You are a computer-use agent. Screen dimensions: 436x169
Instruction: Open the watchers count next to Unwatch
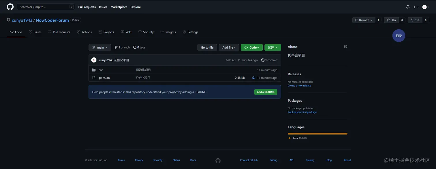click(x=378, y=20)
